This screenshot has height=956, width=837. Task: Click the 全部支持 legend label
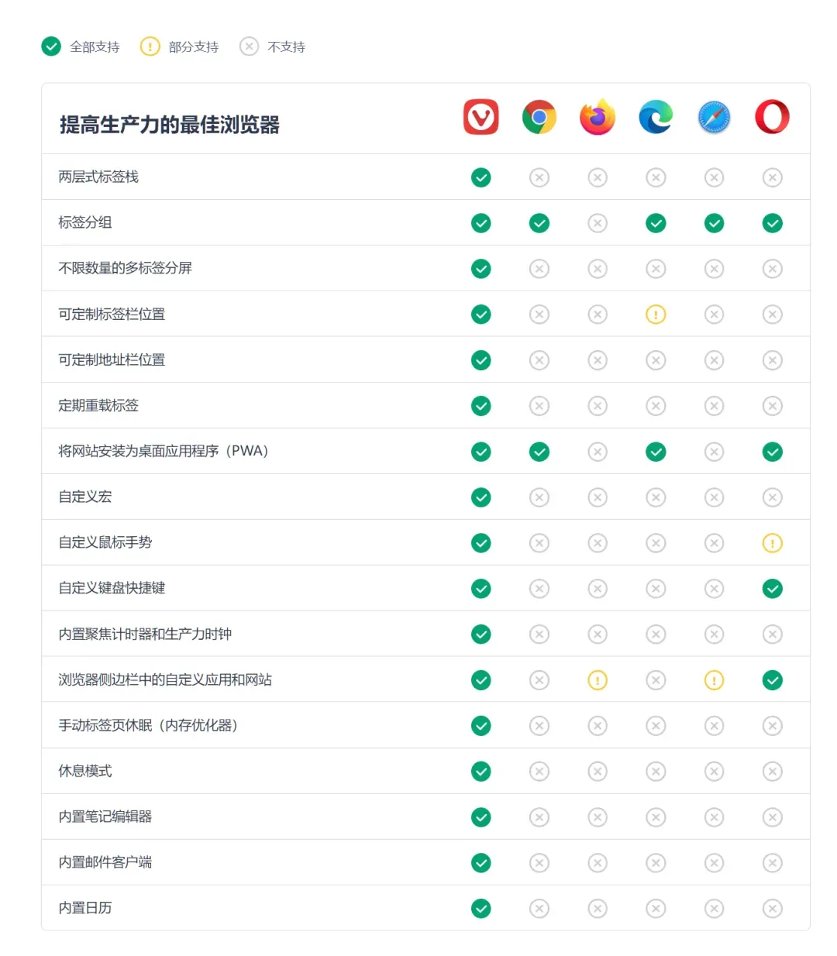coord(95,47)
